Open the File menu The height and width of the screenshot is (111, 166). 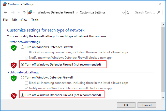(5, 20)
